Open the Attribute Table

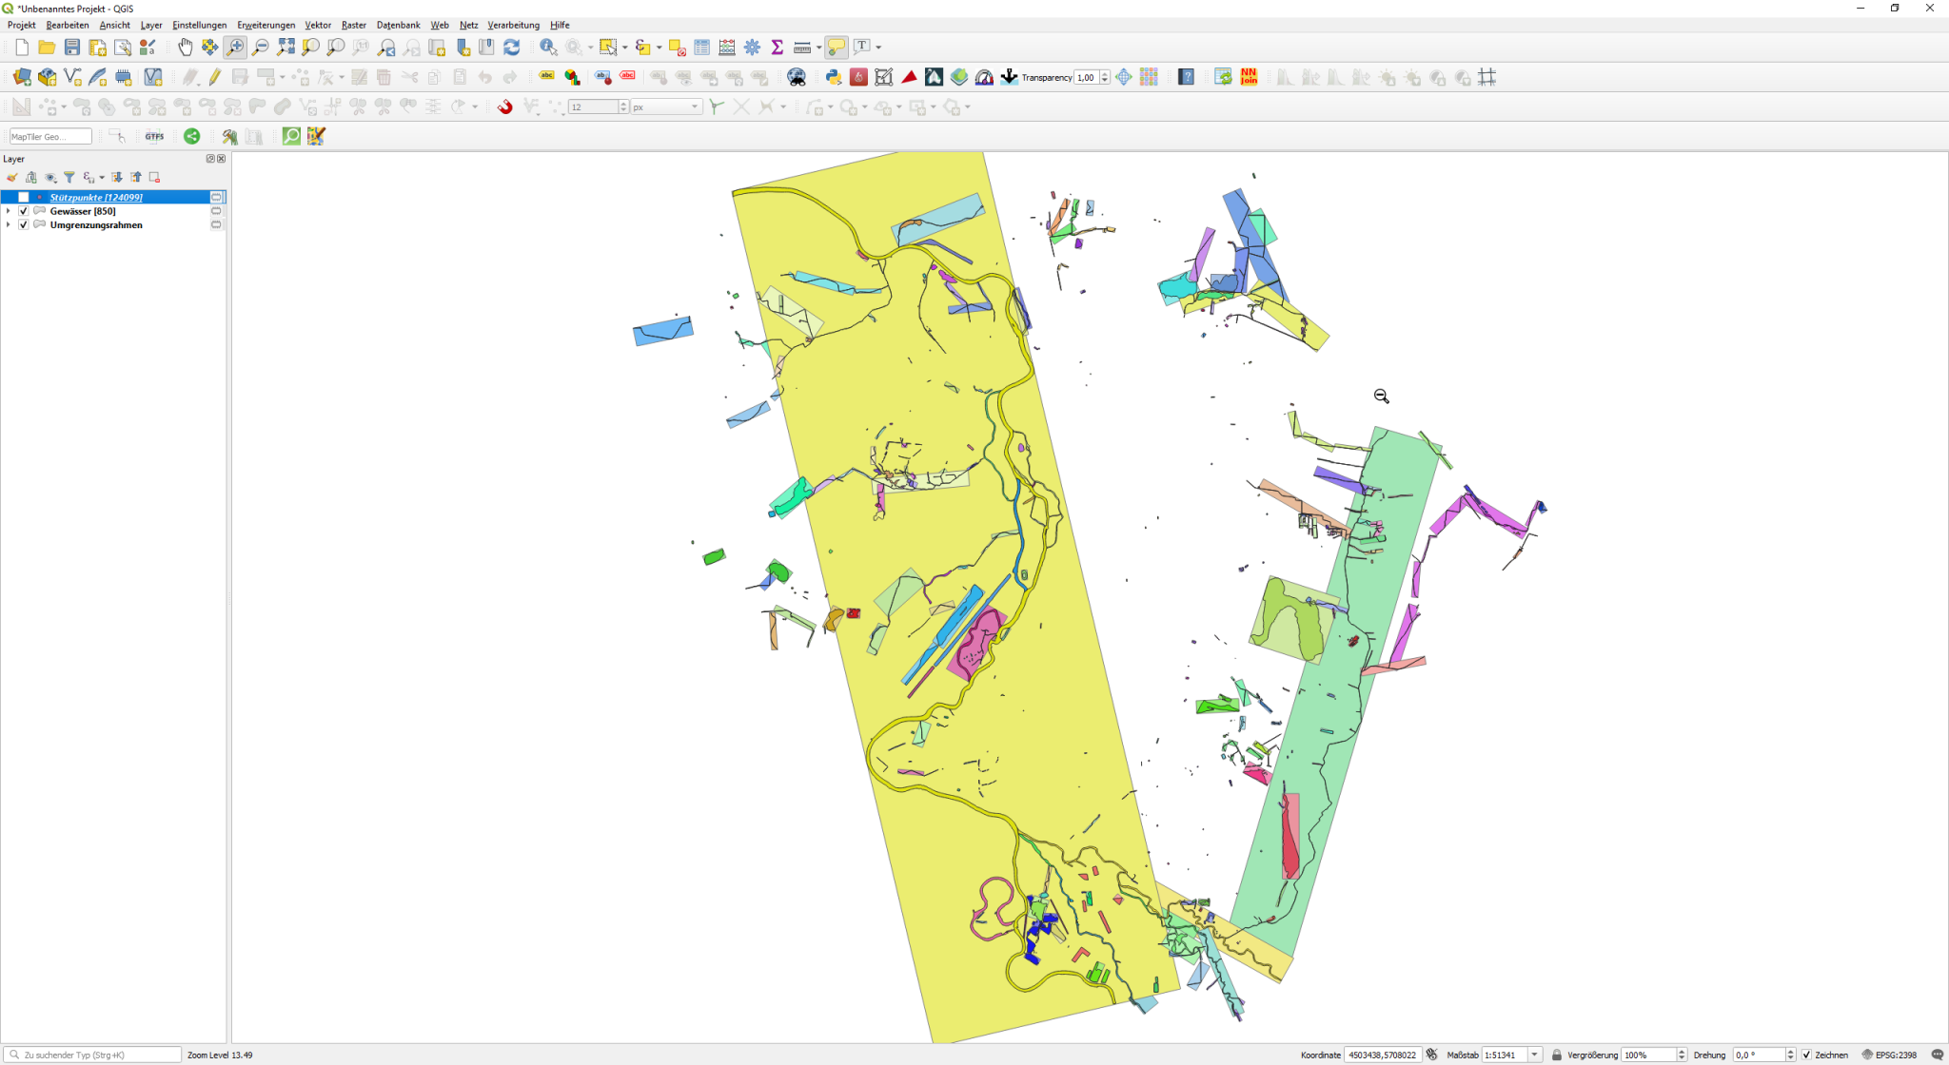click(x=701, y=47)
